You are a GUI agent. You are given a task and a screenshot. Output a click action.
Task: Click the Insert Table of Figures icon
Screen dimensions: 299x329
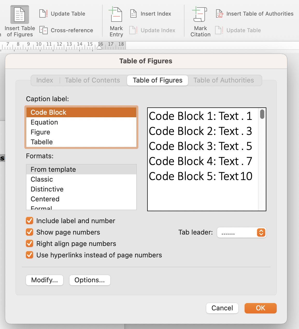click(20, 15)
